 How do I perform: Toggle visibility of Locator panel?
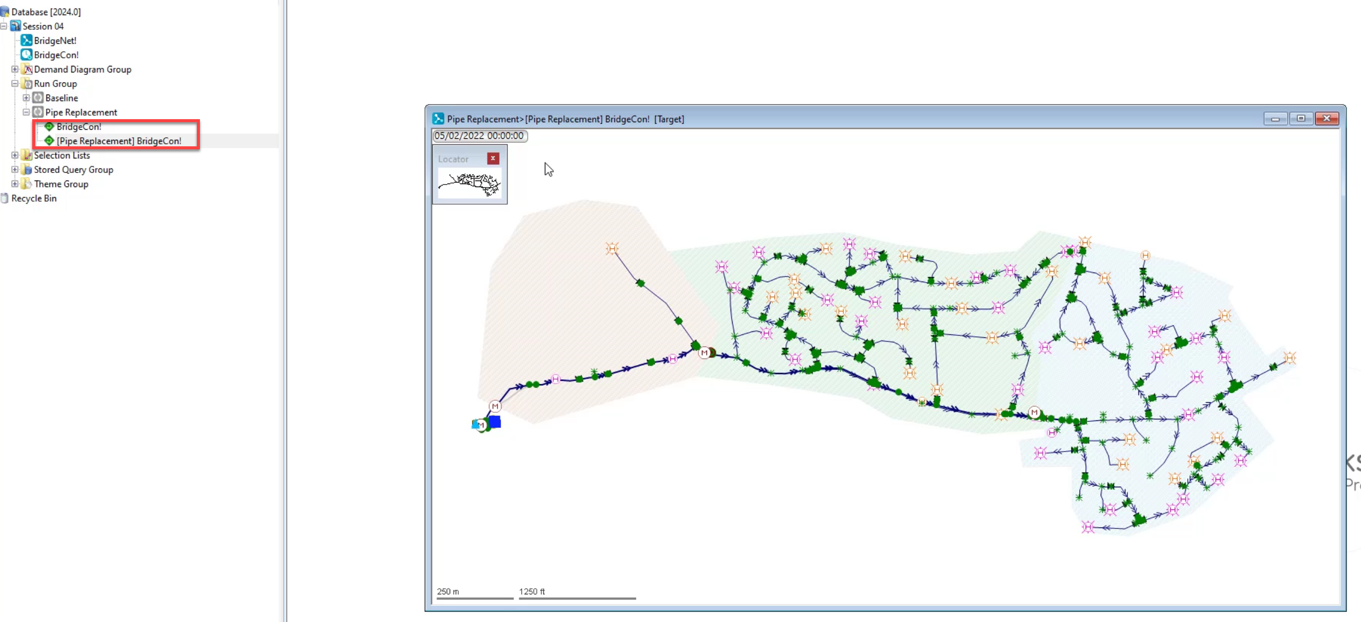494,158
